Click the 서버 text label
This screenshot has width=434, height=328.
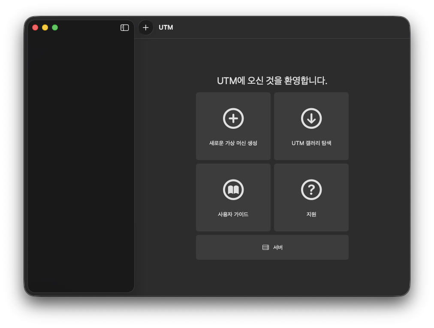(x=278, y=247)
